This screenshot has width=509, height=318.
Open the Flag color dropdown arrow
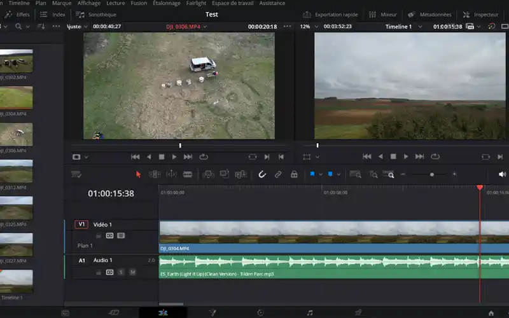click(321, 174)
